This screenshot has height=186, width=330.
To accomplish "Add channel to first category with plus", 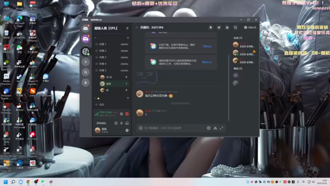I will (x=128, y=38).
